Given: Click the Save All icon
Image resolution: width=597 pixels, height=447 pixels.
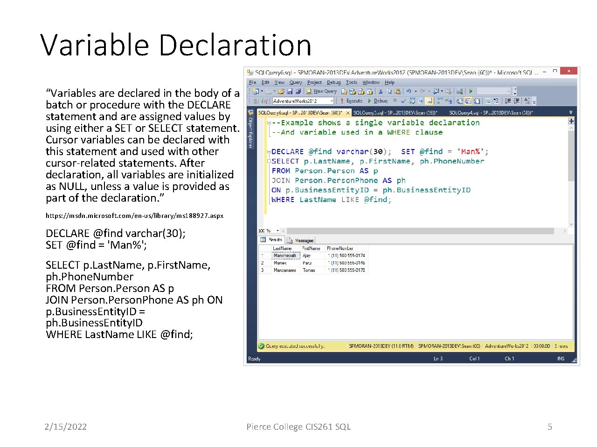Looking at the screenshot, I should pyautogui.click(x=298, y=91).
